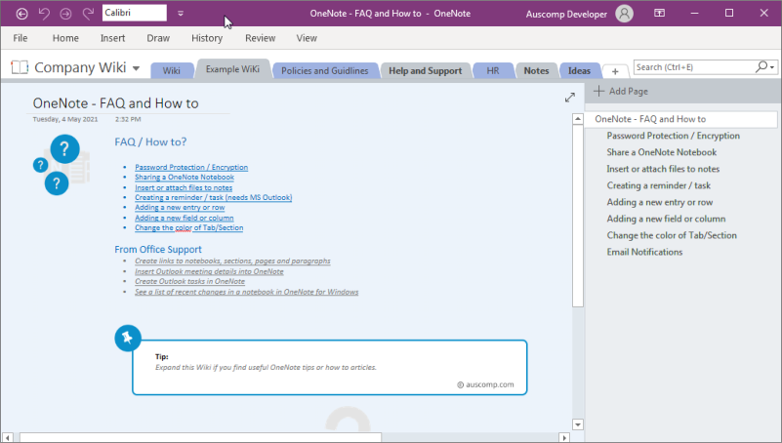
Task: Open the Calibri font name box
Action: [134, 13]
